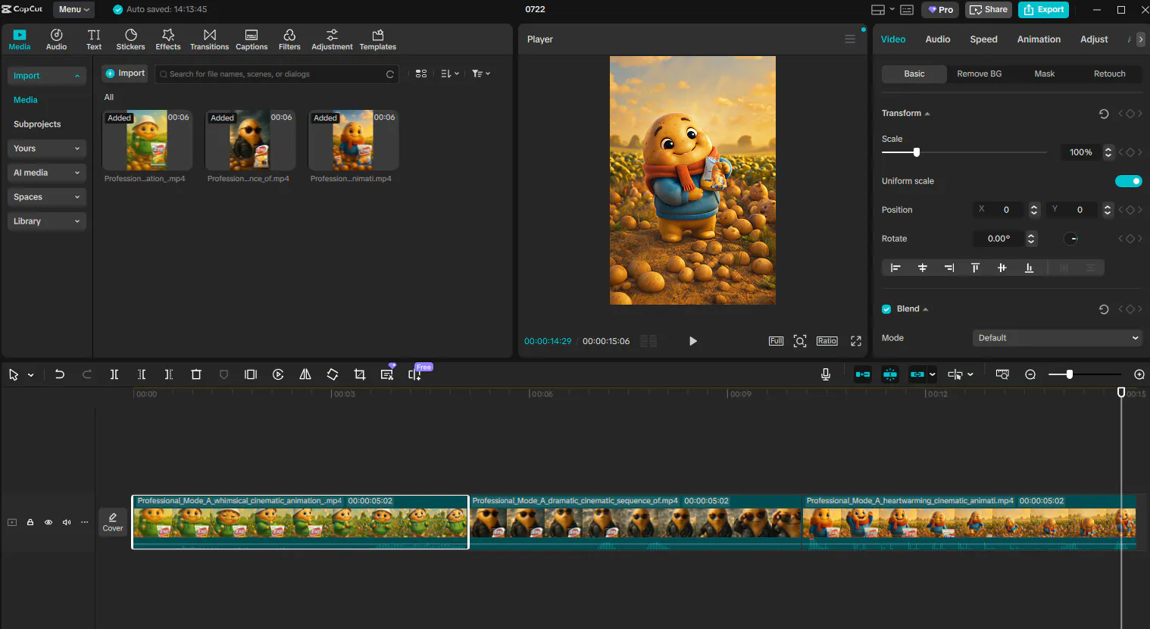Hide the track with the eye icon
This screenshot has width=1150, height=629.
pos(48,522)
